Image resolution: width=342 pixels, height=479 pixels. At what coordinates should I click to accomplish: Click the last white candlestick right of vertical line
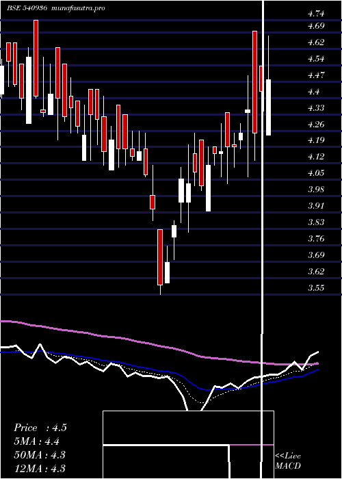tap(268, 107)
